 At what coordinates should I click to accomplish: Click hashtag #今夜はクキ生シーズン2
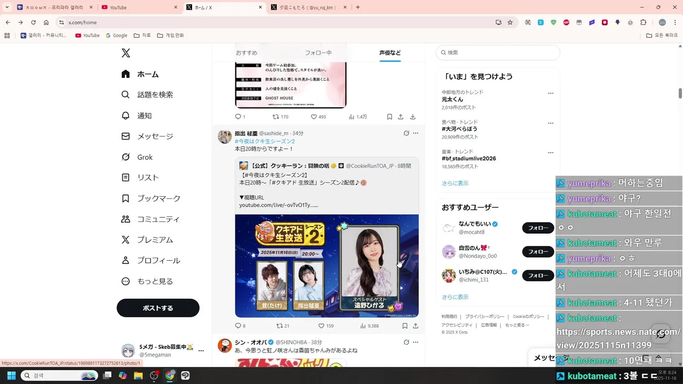[265, 141]
